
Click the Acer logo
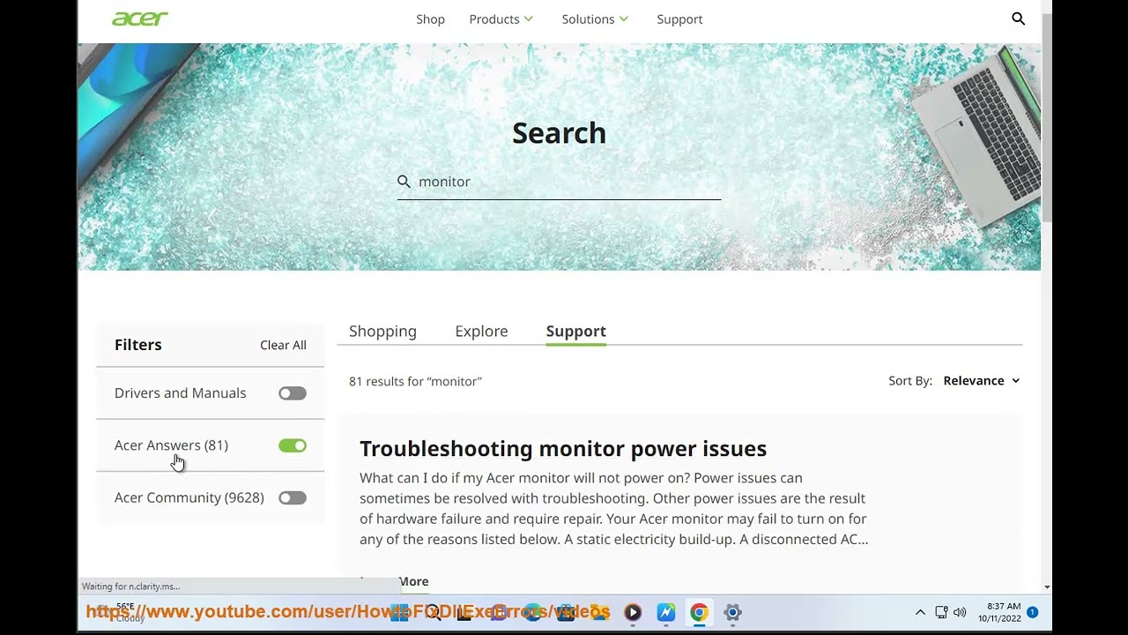[x=139, y=19]
